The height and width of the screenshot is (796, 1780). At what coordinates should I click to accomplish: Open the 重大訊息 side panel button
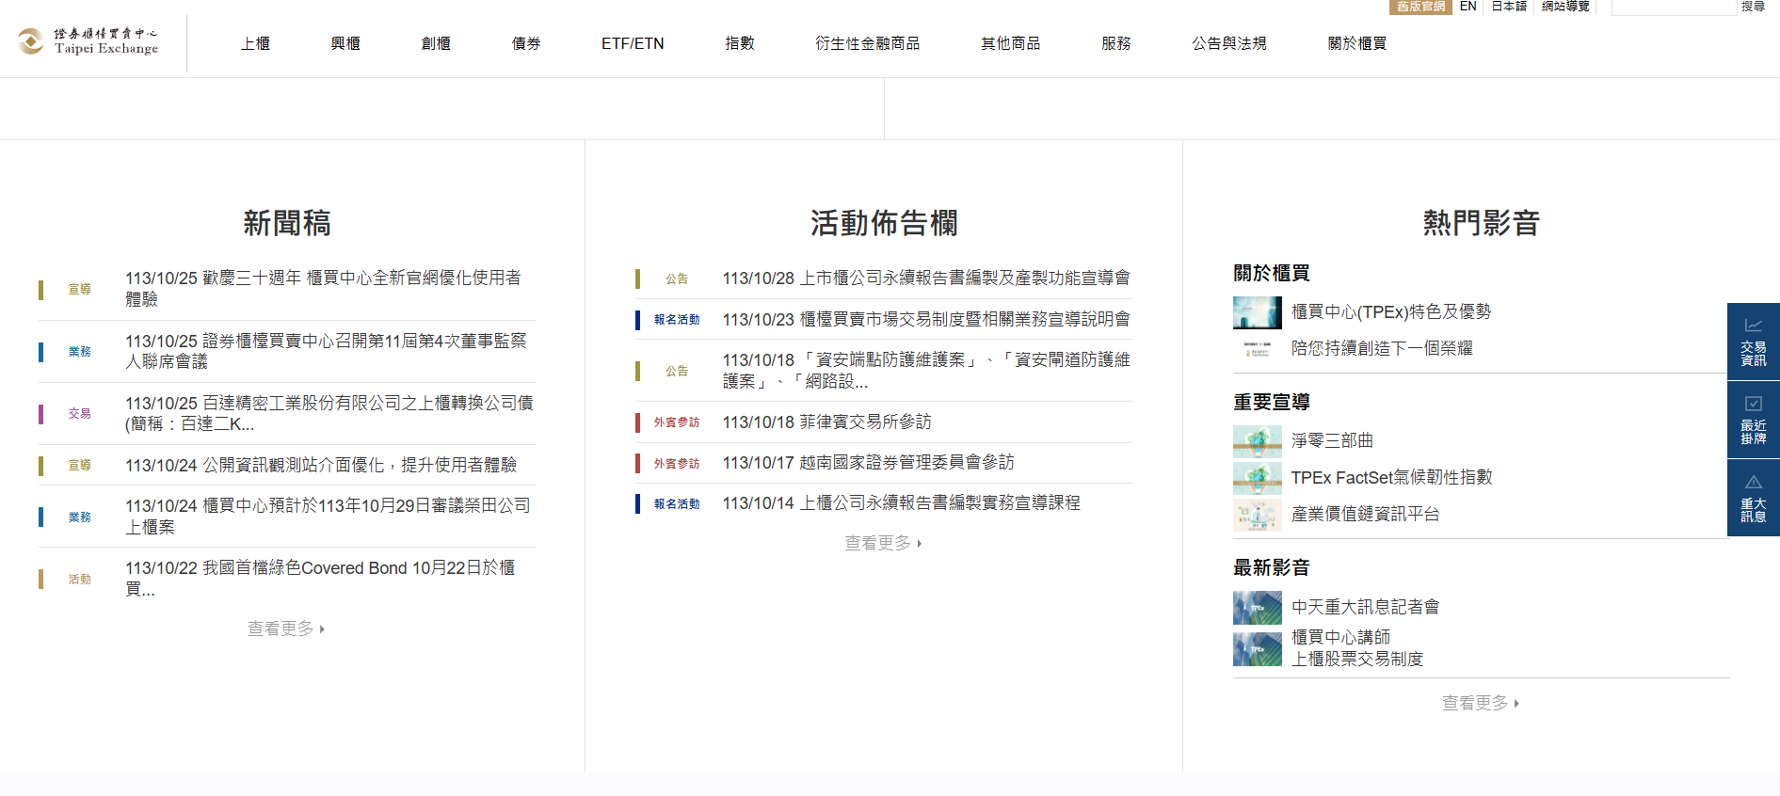(x=1753, y=498)
